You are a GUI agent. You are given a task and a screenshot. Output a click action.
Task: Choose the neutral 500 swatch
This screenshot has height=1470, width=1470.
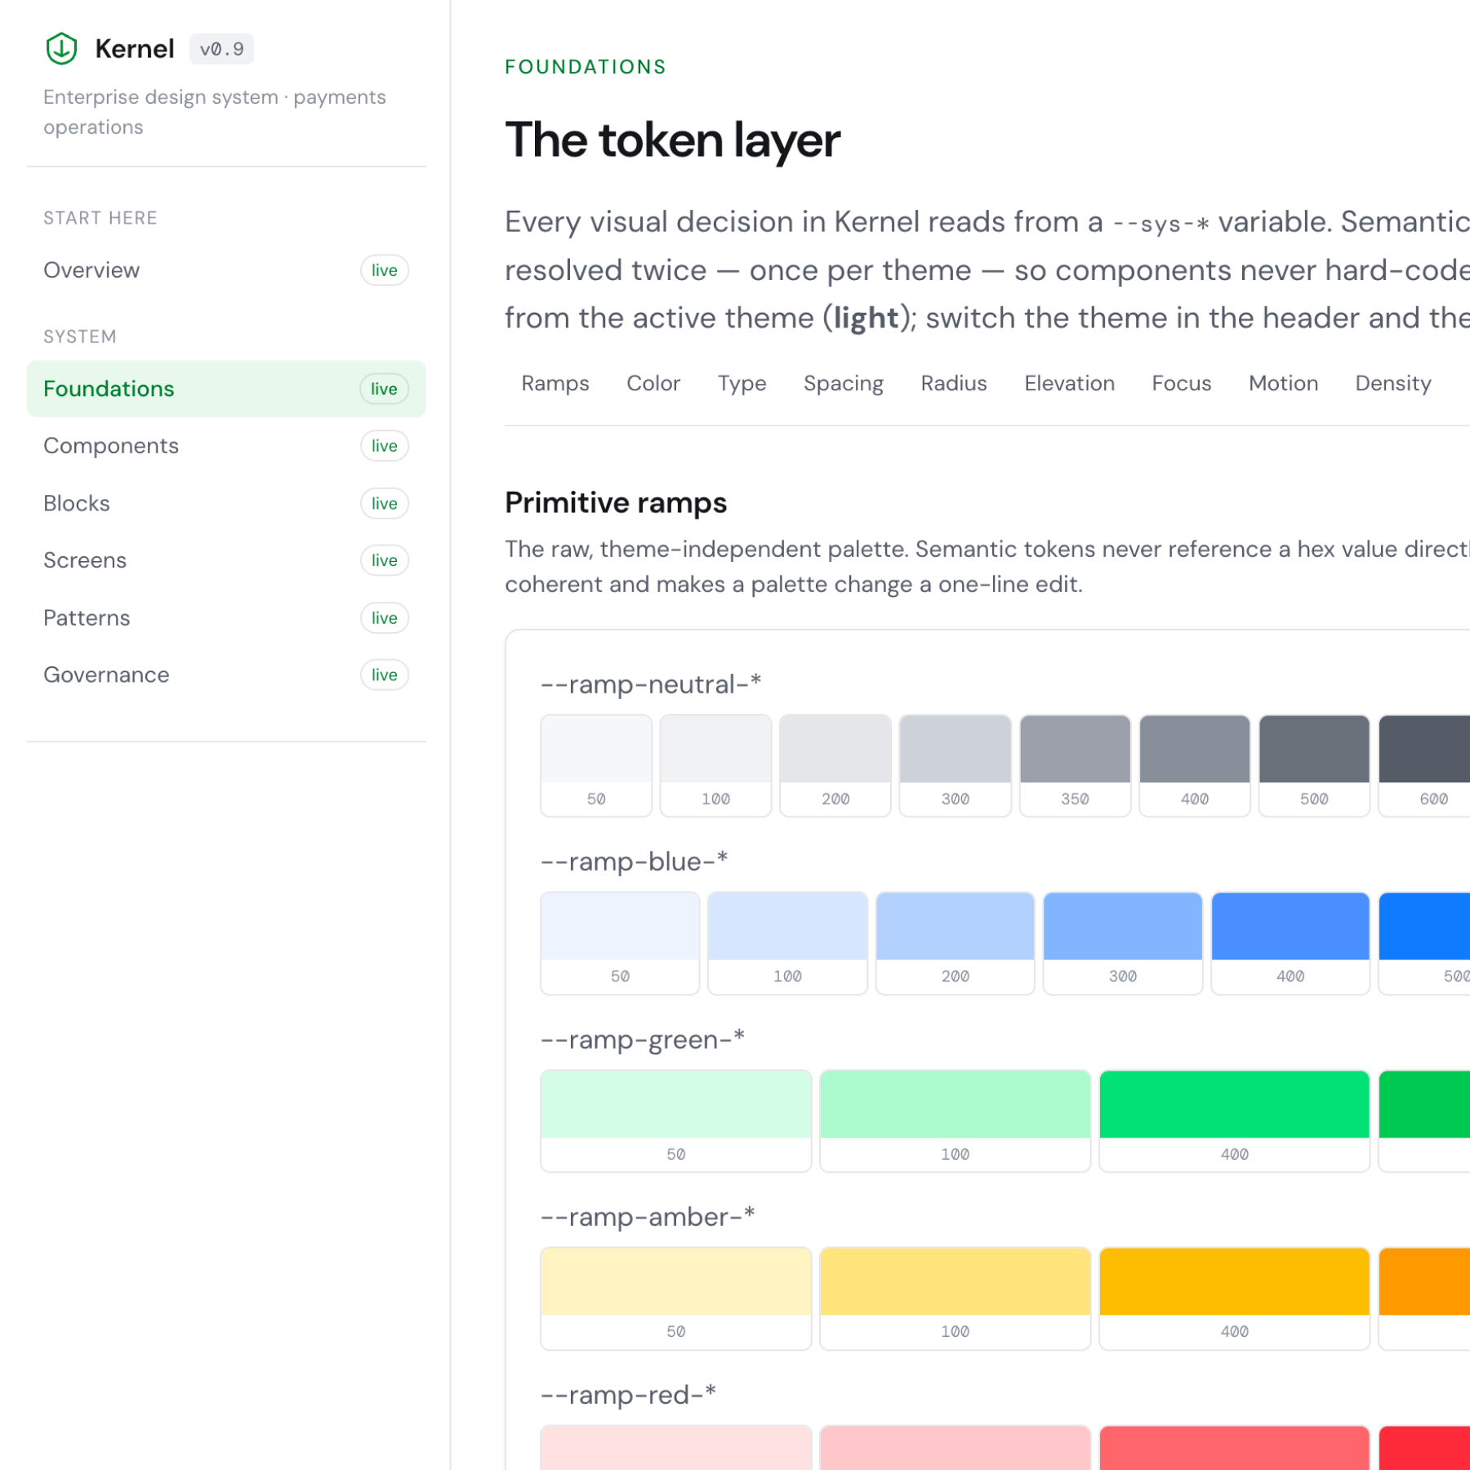click(x=1315, y=765)
